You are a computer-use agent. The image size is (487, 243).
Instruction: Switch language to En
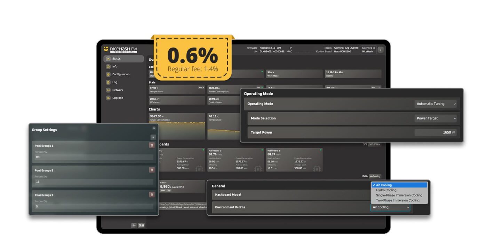(x=134, y=226)
